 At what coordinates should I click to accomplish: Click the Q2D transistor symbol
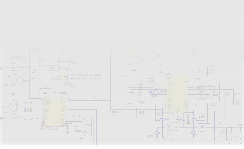(58, 68)
